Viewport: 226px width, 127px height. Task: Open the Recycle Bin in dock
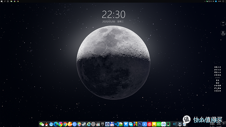(x=184, y=124)
